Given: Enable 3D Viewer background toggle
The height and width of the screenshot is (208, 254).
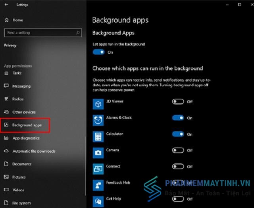Looking at the screenshot, I should [x=178, y=102].
